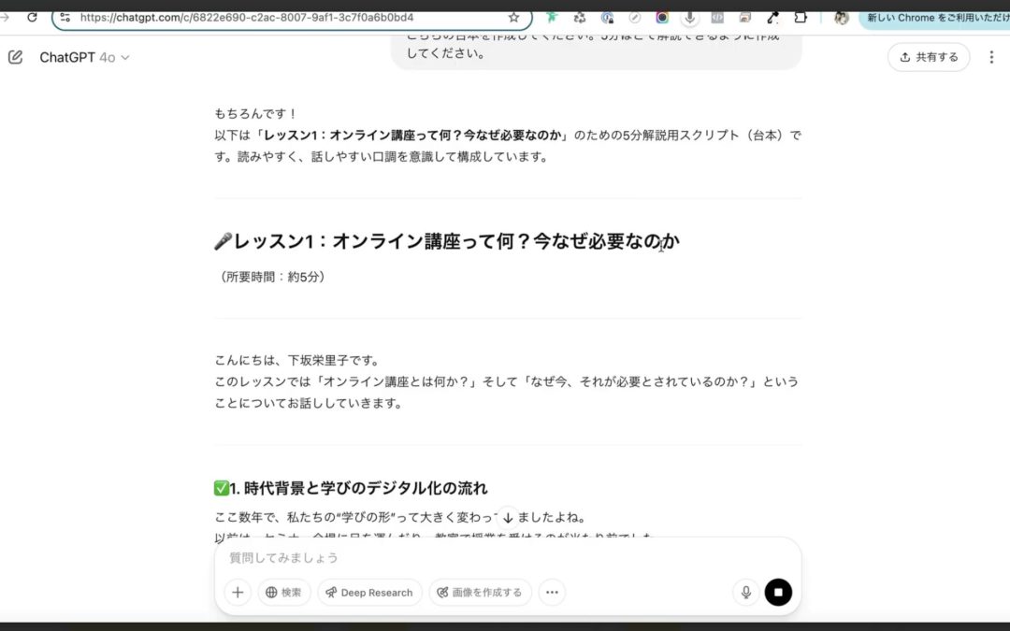This screenshot has height=631, width=1010.
Task: Select the 画像を作成する image creation tool
Action: [480, 592]
